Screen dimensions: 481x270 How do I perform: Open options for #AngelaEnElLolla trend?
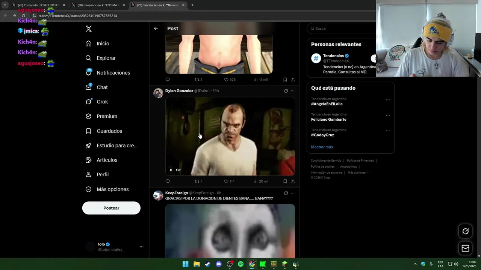click(x=388, y=100)
